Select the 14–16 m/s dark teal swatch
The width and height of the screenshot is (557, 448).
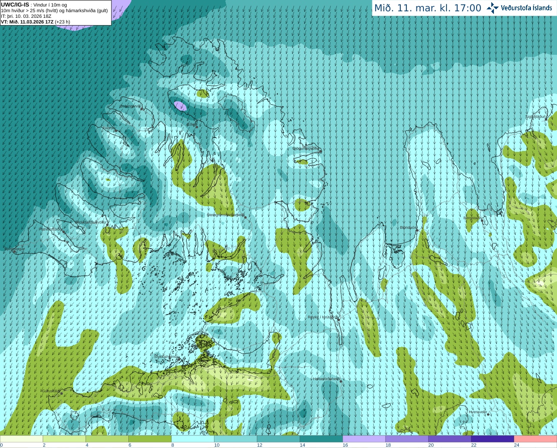[321, 439]
